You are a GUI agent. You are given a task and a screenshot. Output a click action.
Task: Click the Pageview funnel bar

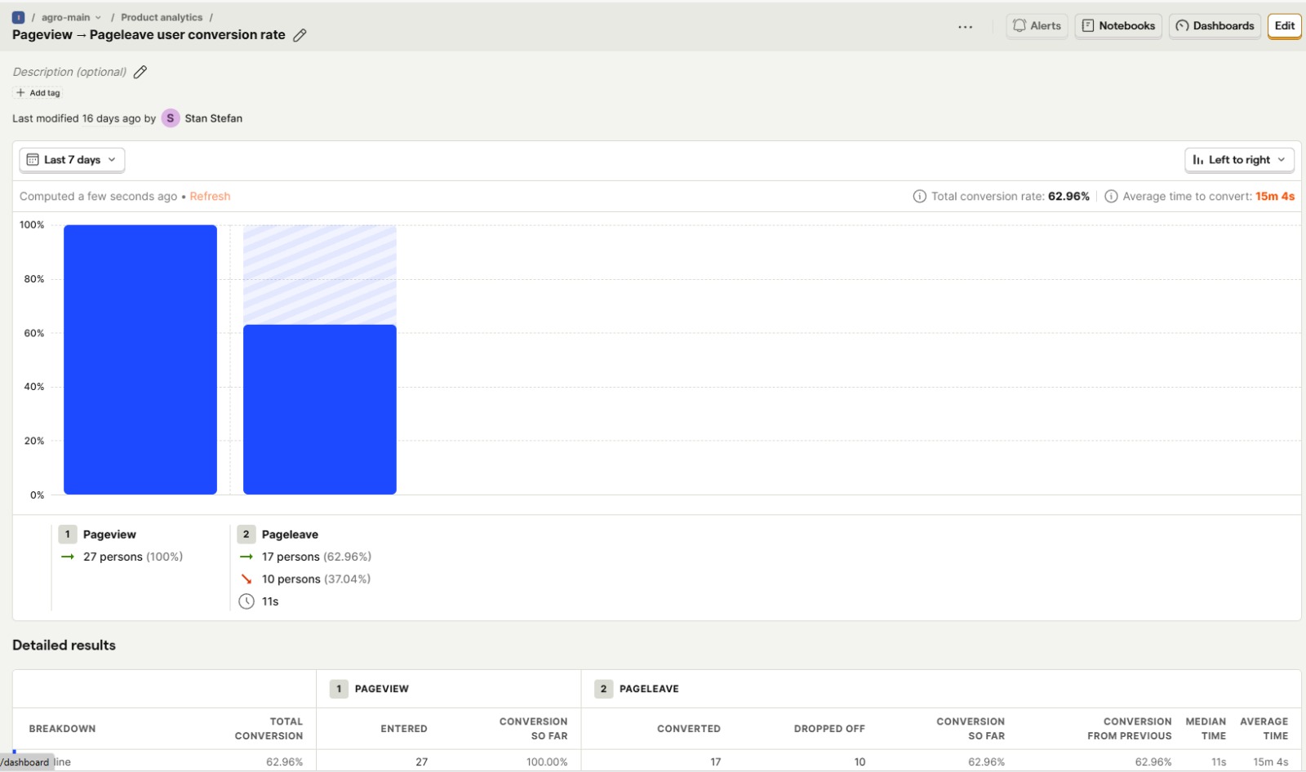click(x=140, y=360)
